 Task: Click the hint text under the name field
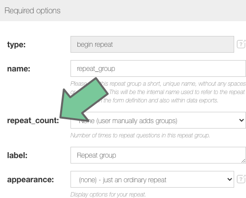click(158, 92)
